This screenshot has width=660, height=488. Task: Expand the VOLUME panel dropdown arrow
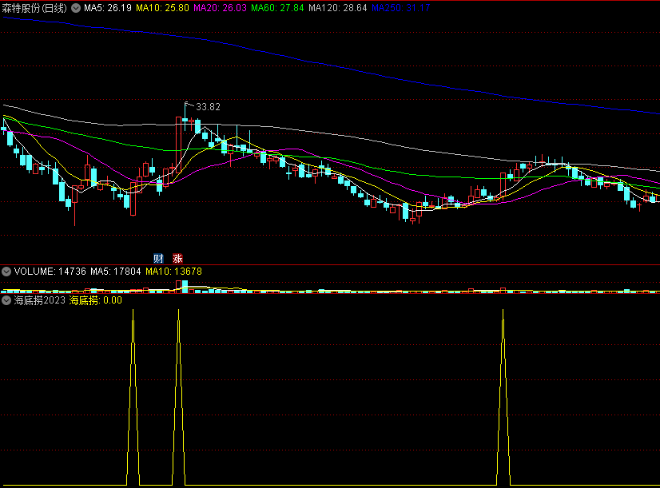click(6, 272)
